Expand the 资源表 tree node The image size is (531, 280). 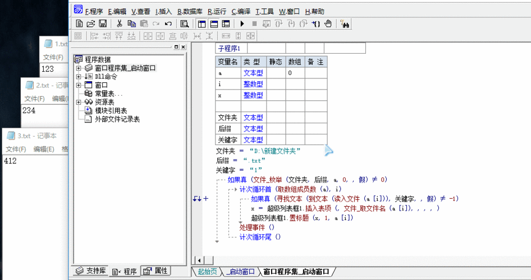point(79,102)
